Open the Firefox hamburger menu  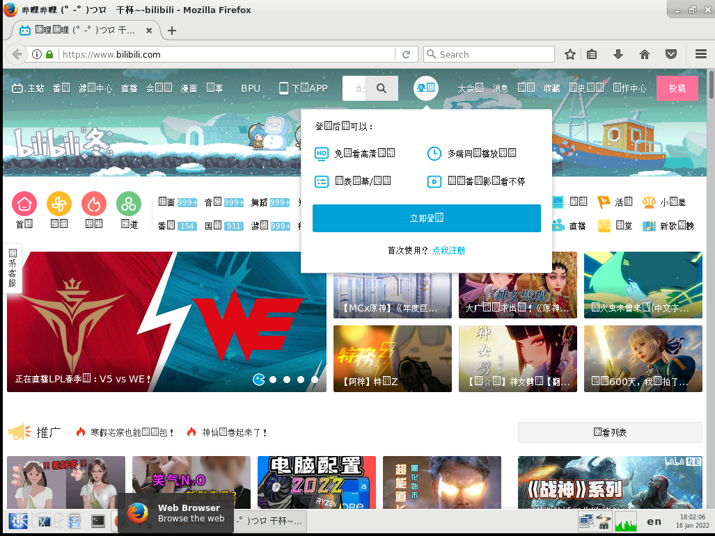pos(701,54)
